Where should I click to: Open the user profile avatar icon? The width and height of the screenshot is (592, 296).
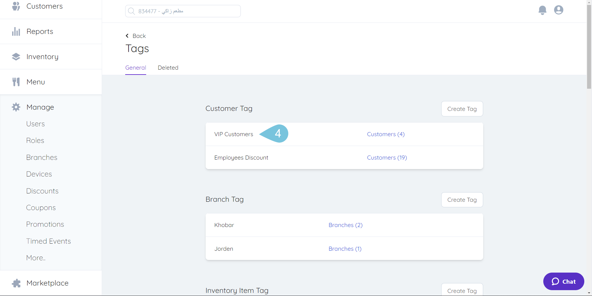558,10
